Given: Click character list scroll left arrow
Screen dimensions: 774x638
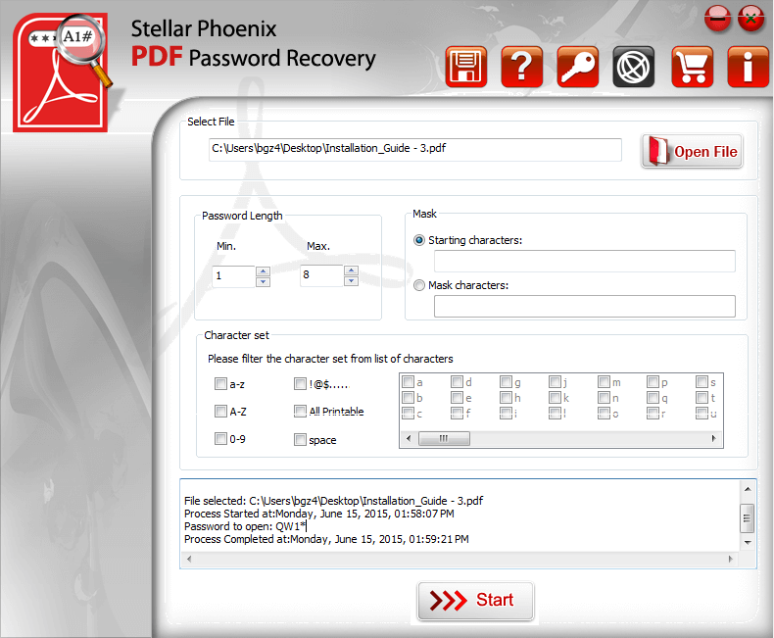Looking at the screenshot, I should (409, 438).
